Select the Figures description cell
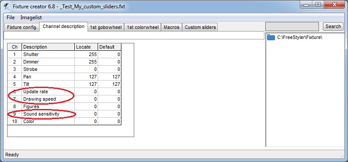The width and height of the screenshot is (348, 162). [48, 106]
